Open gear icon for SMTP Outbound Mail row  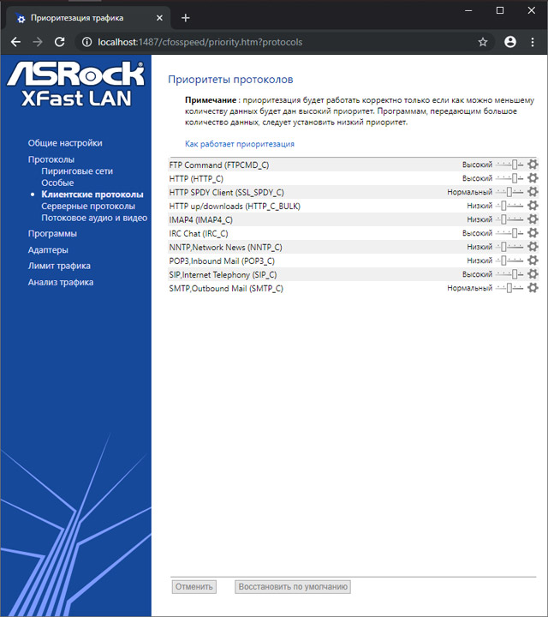[533, 288]
